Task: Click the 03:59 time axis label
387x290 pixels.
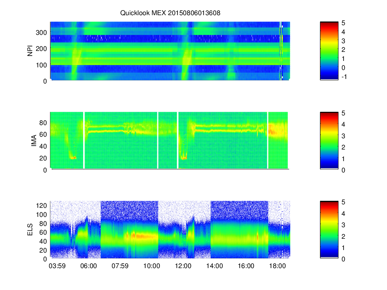Action: point(57,266)
